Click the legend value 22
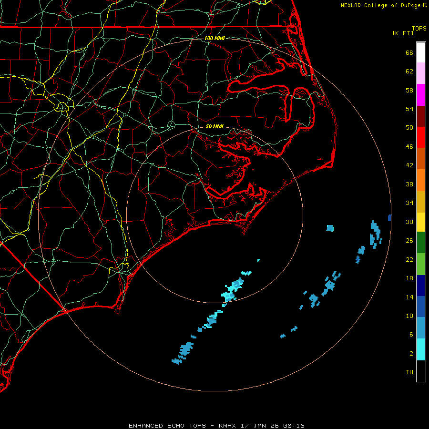Screen dimensions: 429x429 409,259
